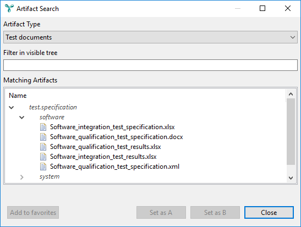
Task: Click the Software_integration_test_results.xlsx file icon
Action: pyautogui.click(x=43, y=157)
